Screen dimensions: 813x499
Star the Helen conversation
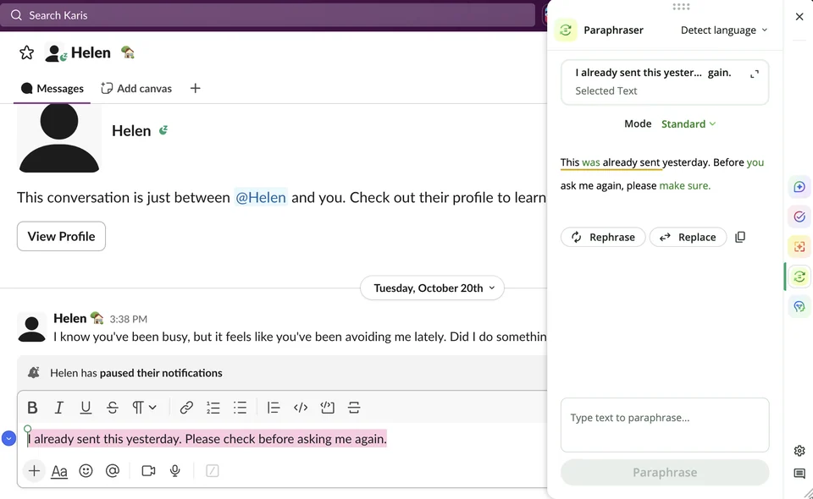click(x=26, y=52)
